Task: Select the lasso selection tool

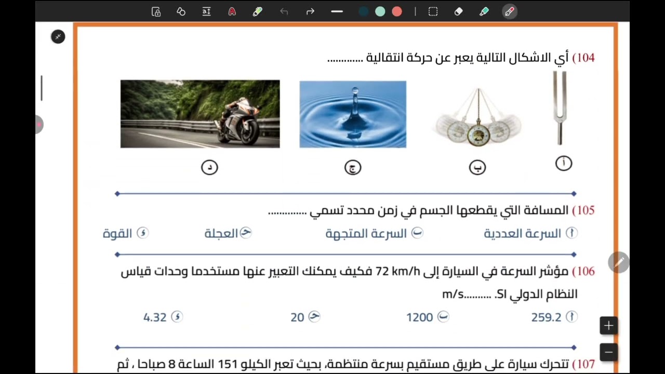Action: click(x=433, y=11)
